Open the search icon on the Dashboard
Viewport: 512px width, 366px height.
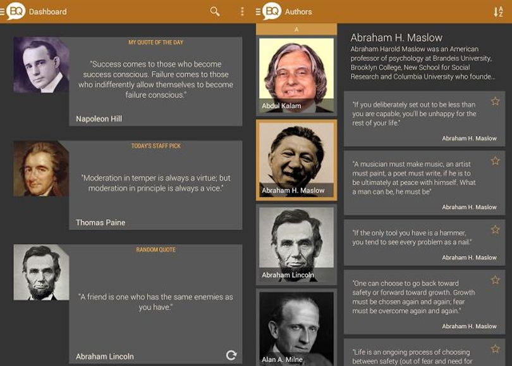pos(214,11)
